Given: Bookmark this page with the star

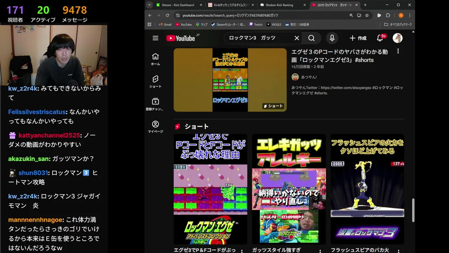Looking at the screenshot, I should pos(367,15).
